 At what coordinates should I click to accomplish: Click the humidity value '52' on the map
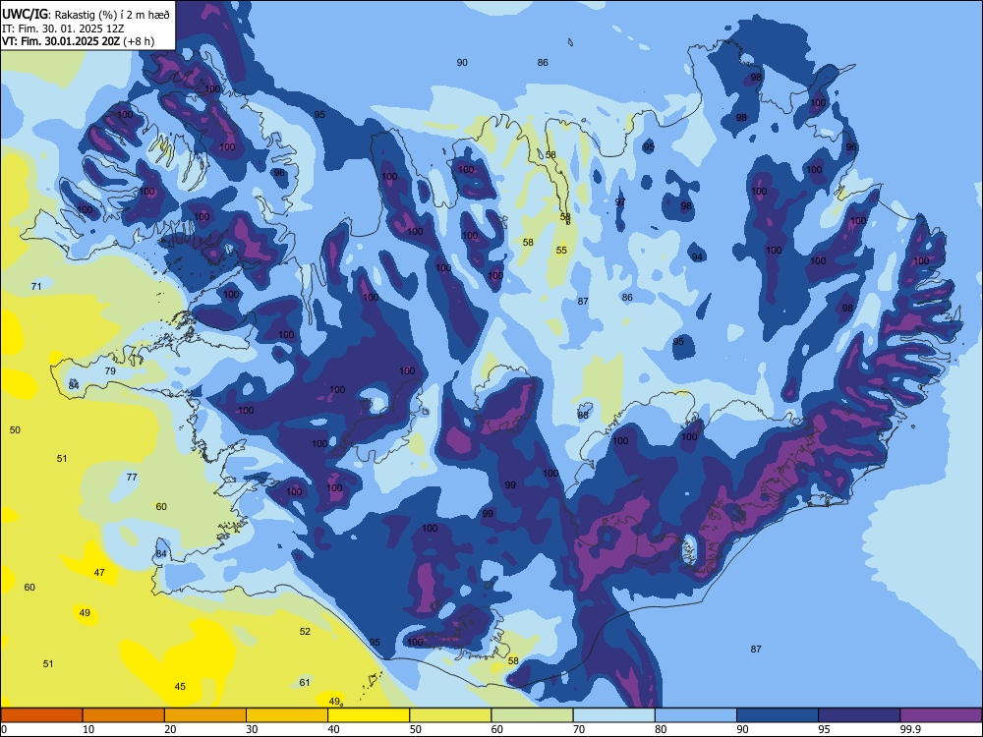coord(305,631)
